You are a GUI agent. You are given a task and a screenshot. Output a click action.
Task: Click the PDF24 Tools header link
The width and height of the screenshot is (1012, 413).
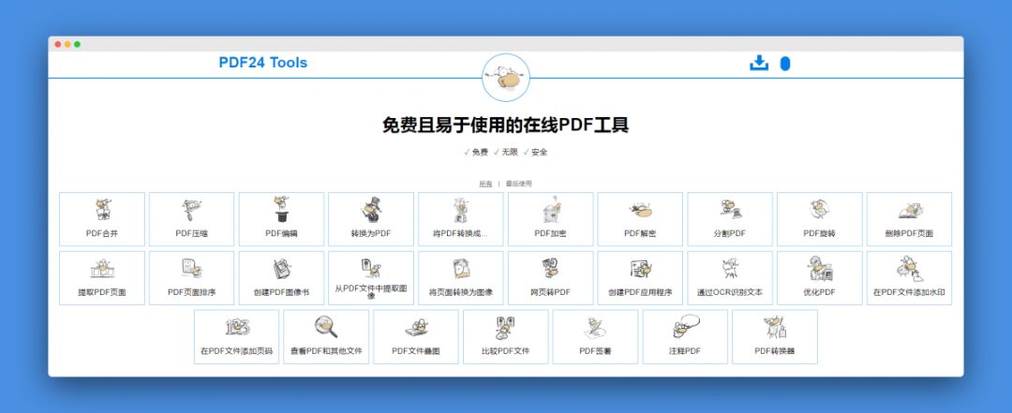[x=263, y=63]
